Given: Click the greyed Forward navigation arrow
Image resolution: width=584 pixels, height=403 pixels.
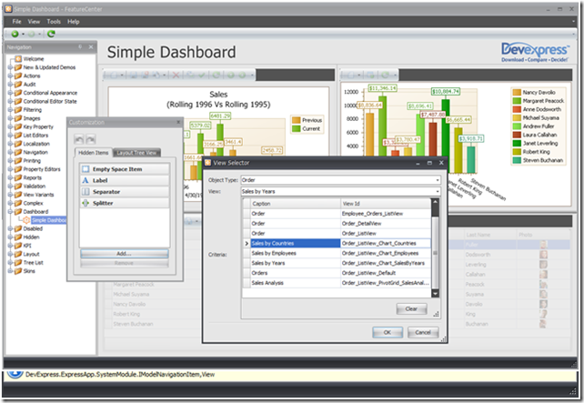Looking at the screenshot, I should tap(32, 34).
